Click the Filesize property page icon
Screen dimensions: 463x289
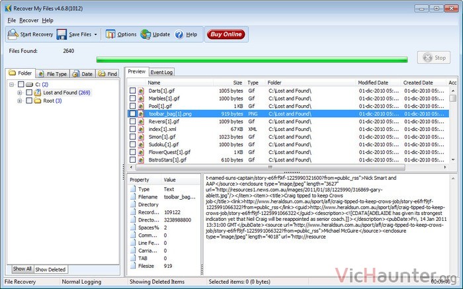click(133, 266)
